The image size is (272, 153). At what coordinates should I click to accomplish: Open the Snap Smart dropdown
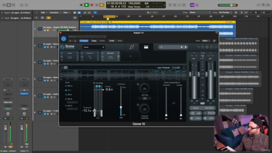click(200, 12)
